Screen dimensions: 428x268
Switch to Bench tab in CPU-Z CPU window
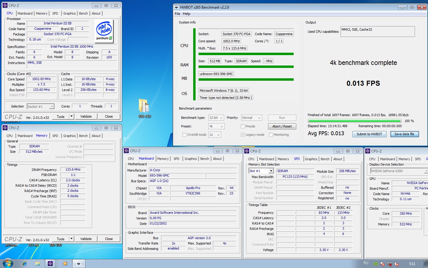[84, 13]
